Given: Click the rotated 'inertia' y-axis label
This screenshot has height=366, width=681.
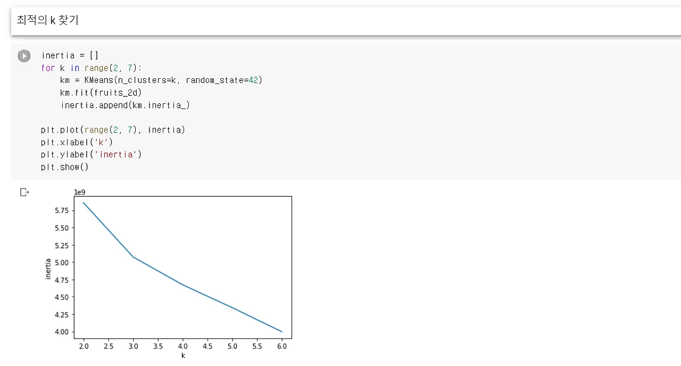Looking at the screenshot, I should [x=48, y=269].
